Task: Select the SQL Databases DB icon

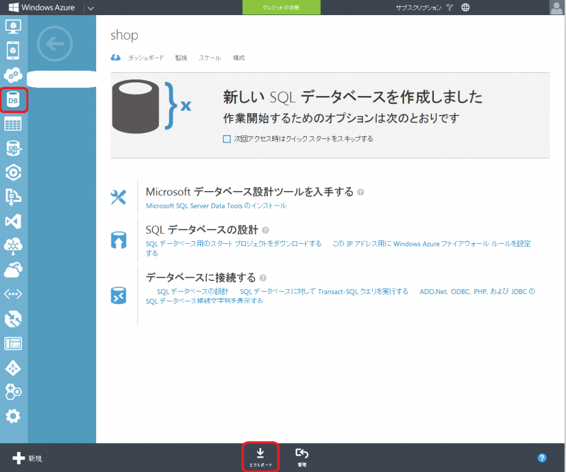Action: coord(13,100)
